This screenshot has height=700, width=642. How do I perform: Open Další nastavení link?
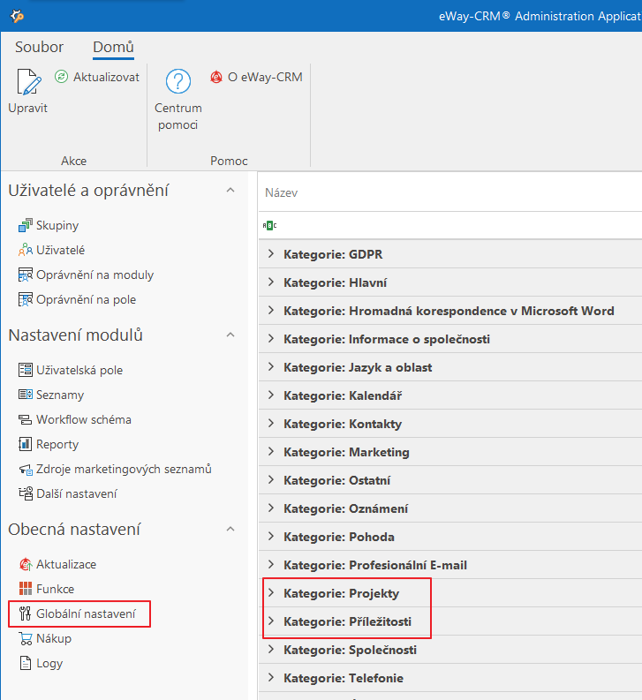77,493
